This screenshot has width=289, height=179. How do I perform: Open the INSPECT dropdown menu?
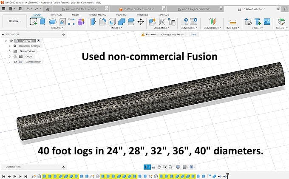(232, 28)
